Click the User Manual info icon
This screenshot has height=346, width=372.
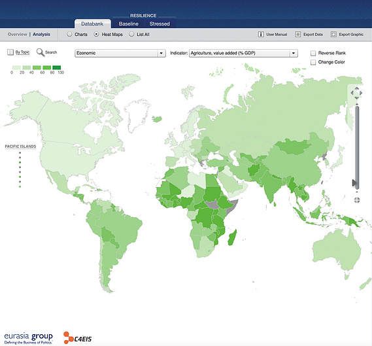(x=261, y=35)
